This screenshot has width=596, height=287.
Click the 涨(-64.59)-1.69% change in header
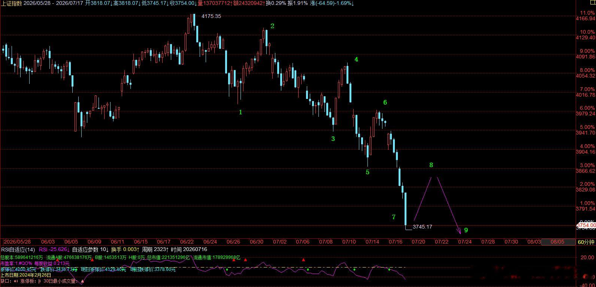coord(332,3)
